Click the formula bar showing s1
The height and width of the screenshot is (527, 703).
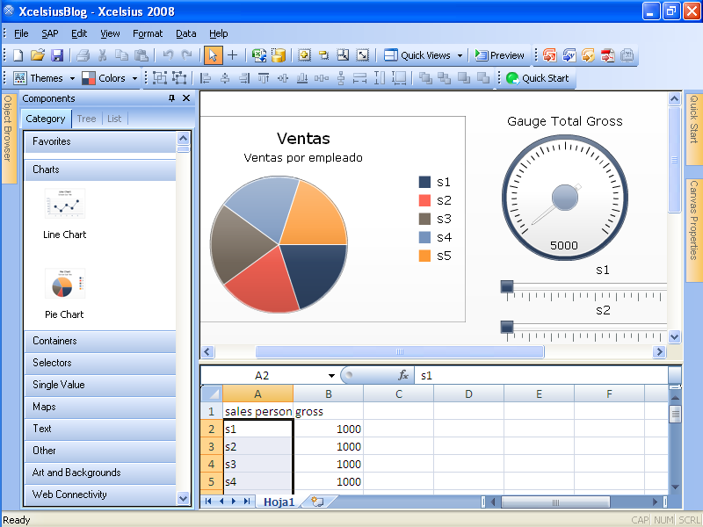541,376
